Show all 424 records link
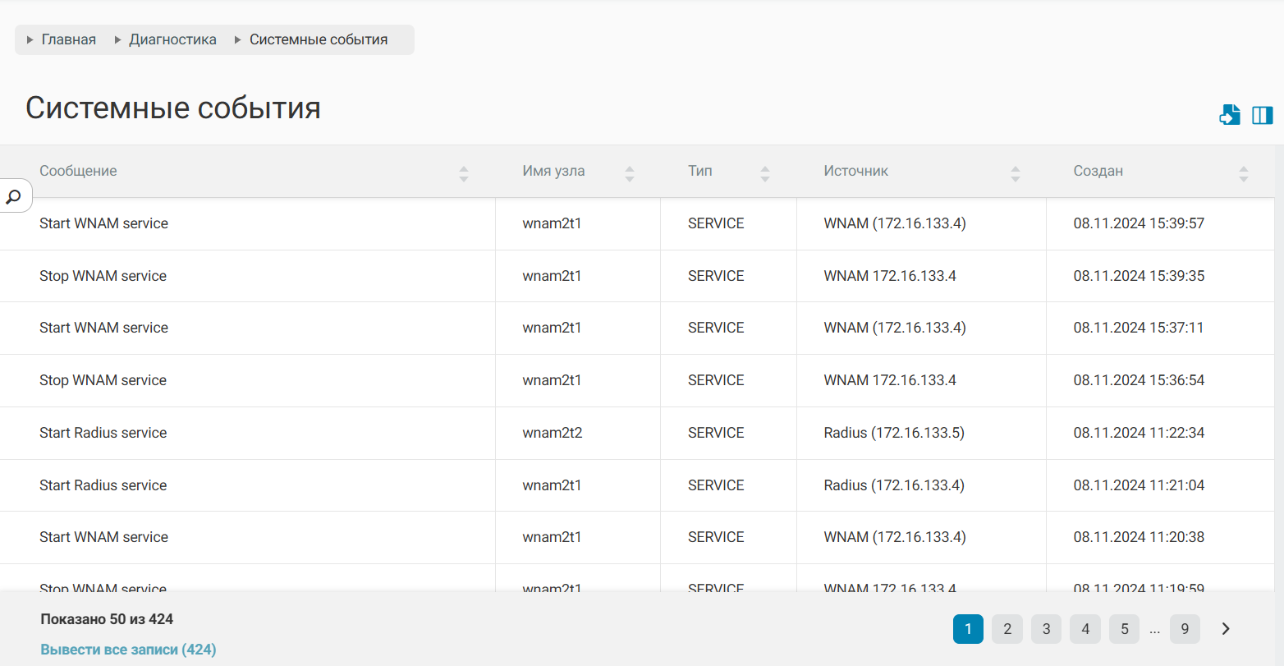 point(128,650)
